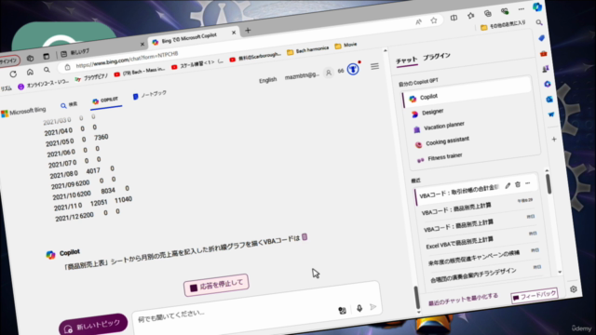The height and width of the screenshot is (335, 596).
Task: Open a new browser tab with plus
Action: click(x=248, y=31)
